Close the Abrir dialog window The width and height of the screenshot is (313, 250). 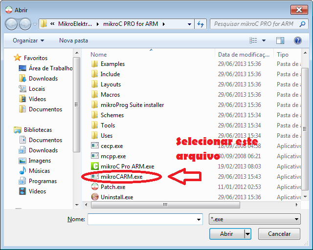click(299, 10)
